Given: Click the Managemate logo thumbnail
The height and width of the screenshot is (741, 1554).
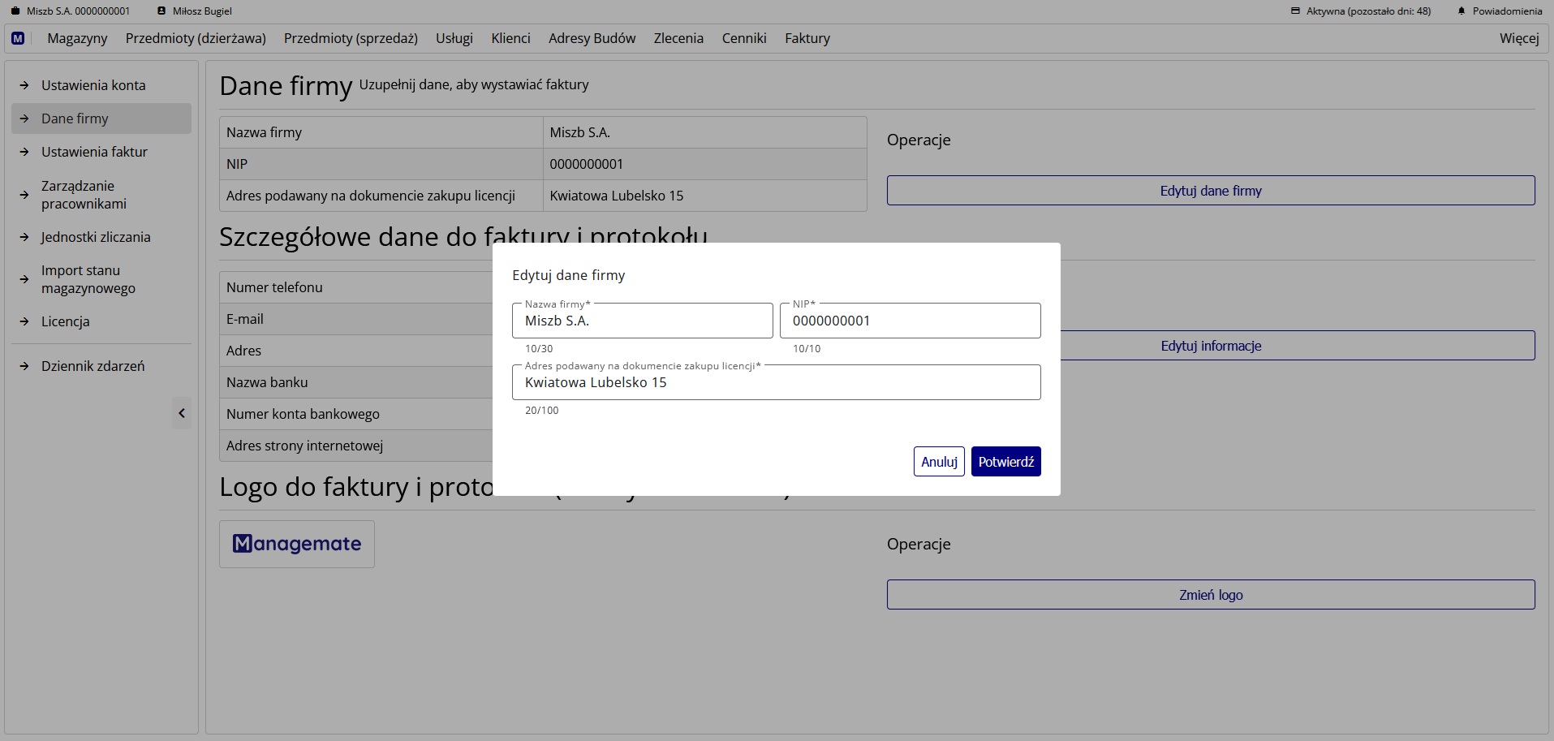Looking at the screenshot, I should tap(297, 544).
